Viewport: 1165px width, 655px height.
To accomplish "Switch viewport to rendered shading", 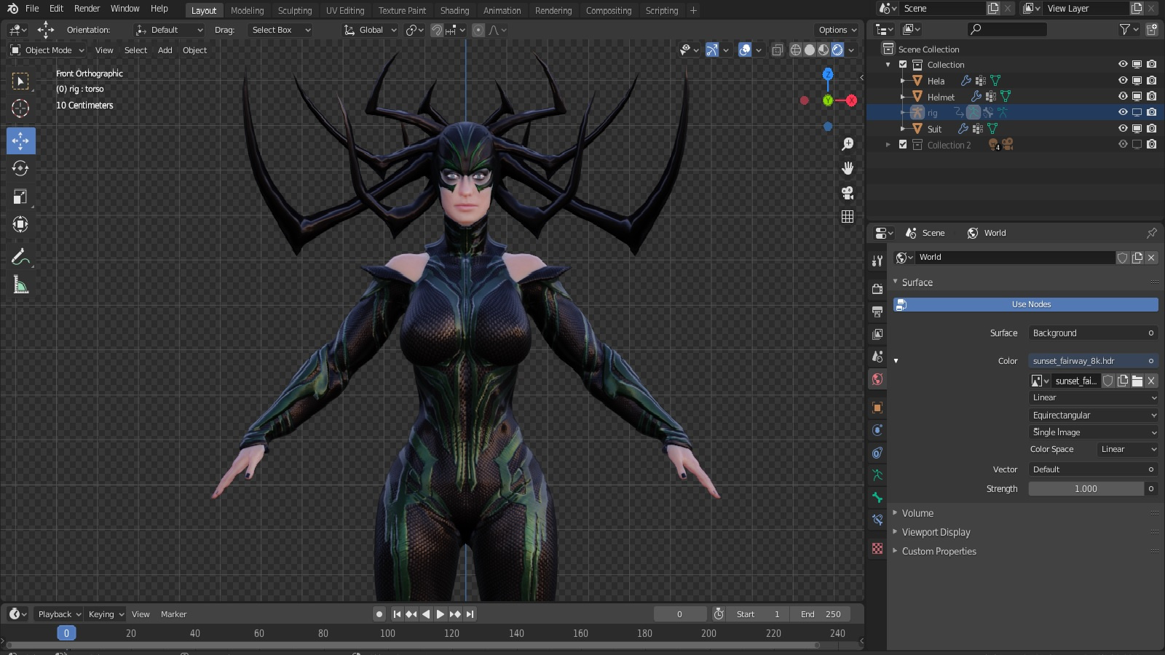I will coord(837,50).
